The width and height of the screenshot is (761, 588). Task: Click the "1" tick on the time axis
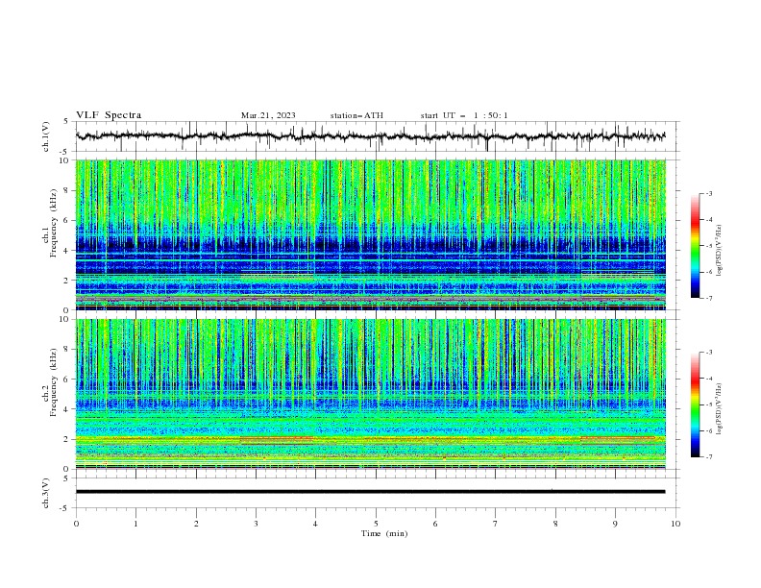click(x=135, y=524)
